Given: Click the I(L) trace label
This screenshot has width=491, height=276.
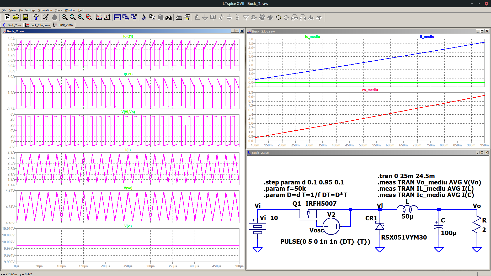Looking at the screenshot, I should coord(128,150).
